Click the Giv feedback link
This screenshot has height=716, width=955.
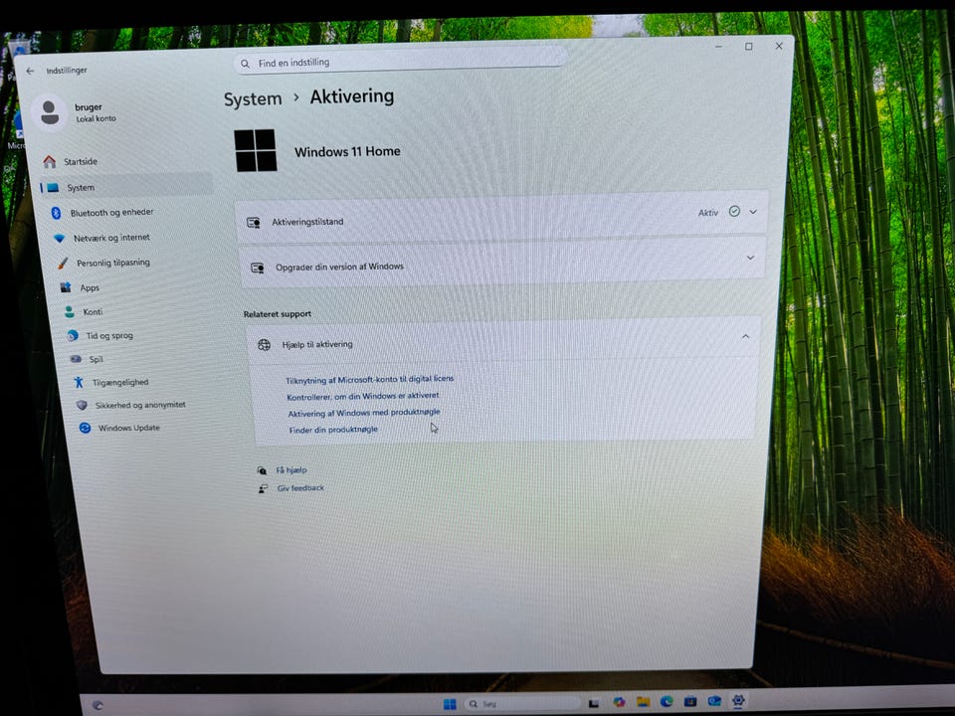(300, 488)
